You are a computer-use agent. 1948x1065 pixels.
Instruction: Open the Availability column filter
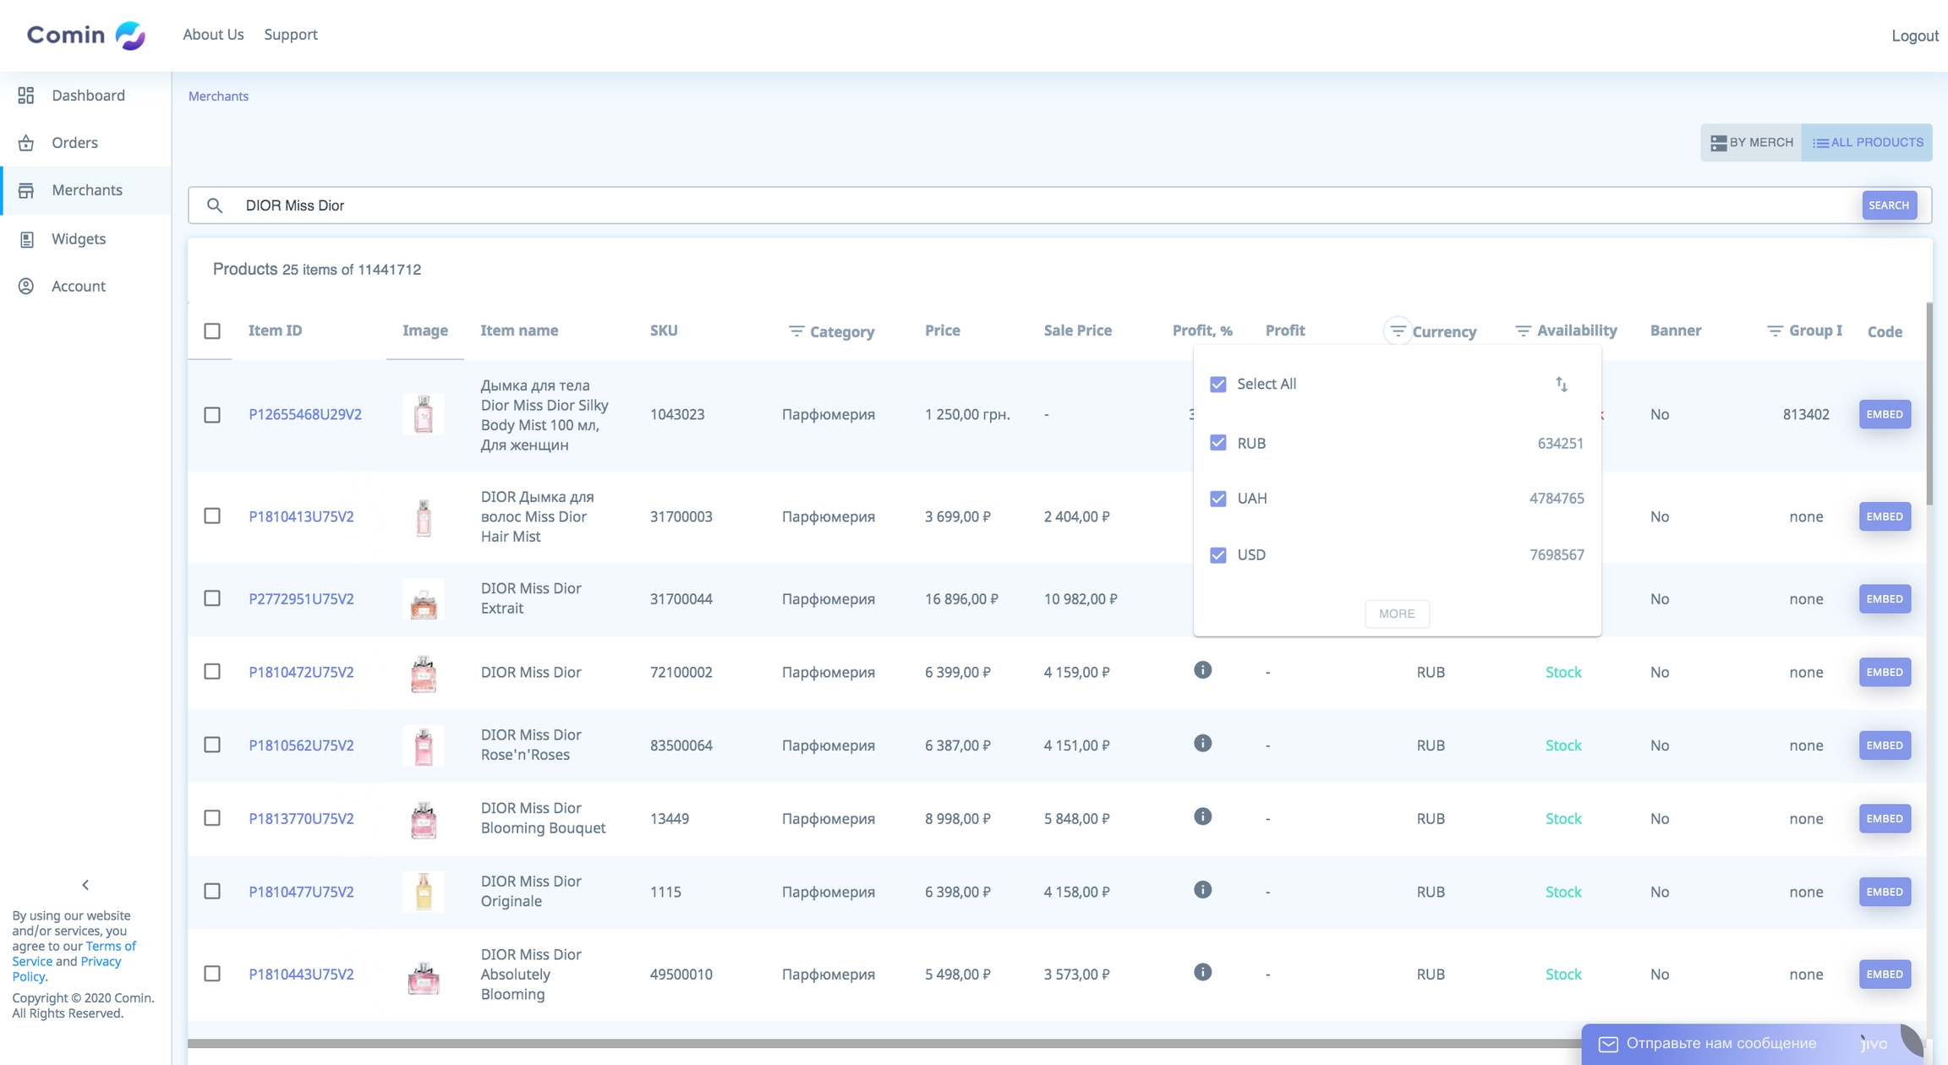click(x=1523, y=331)
